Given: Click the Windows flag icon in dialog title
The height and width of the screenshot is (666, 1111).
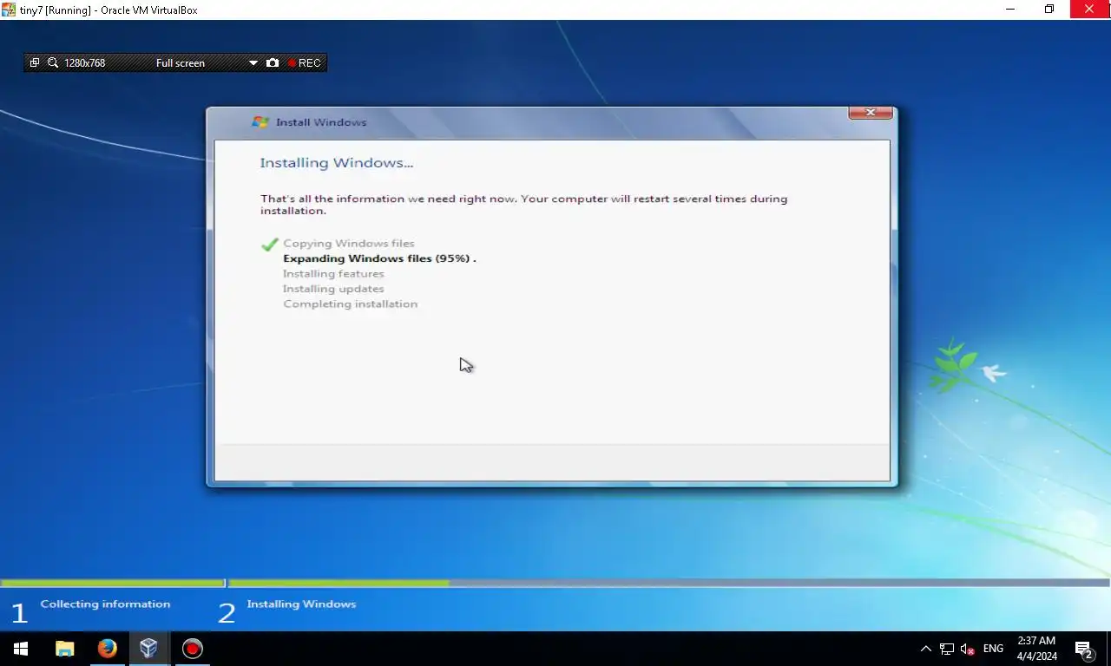Looking at the screenshot, I should pos(260,122).
